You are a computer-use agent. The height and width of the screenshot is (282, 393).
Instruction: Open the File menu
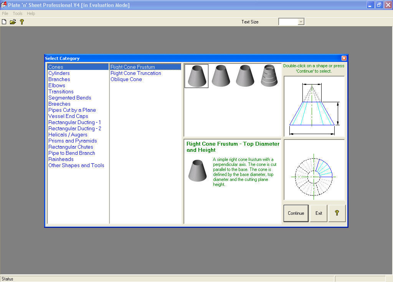click(x=5, y=13)
